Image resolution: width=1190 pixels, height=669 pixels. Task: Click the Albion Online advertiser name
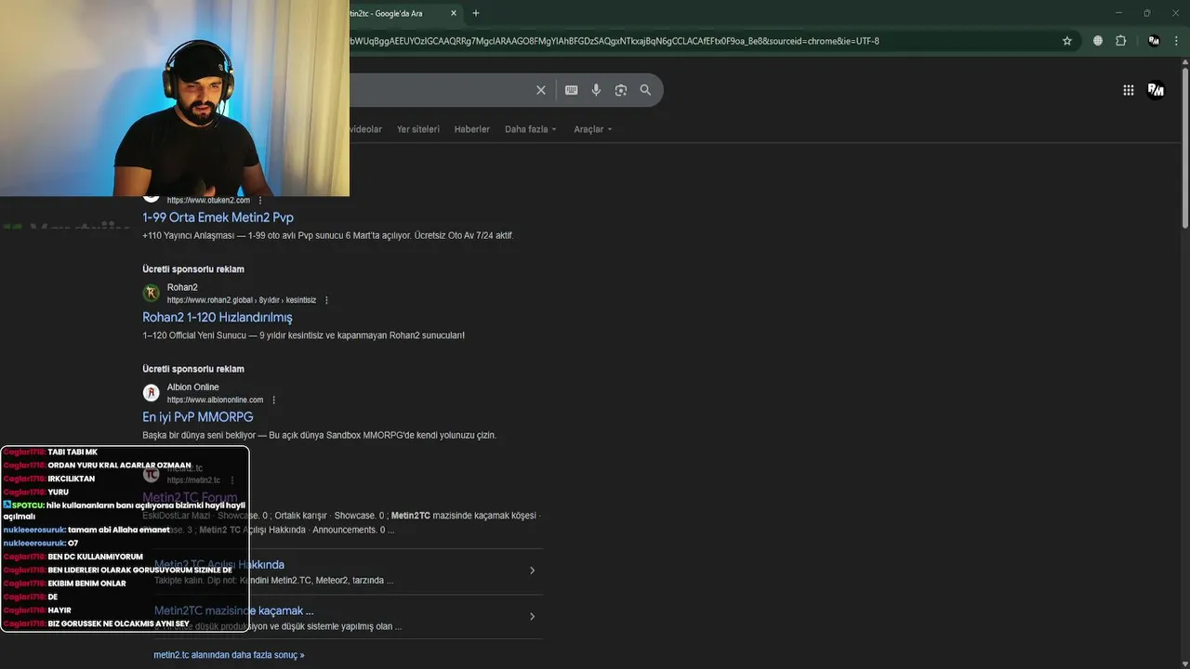[x=193, y=387]
